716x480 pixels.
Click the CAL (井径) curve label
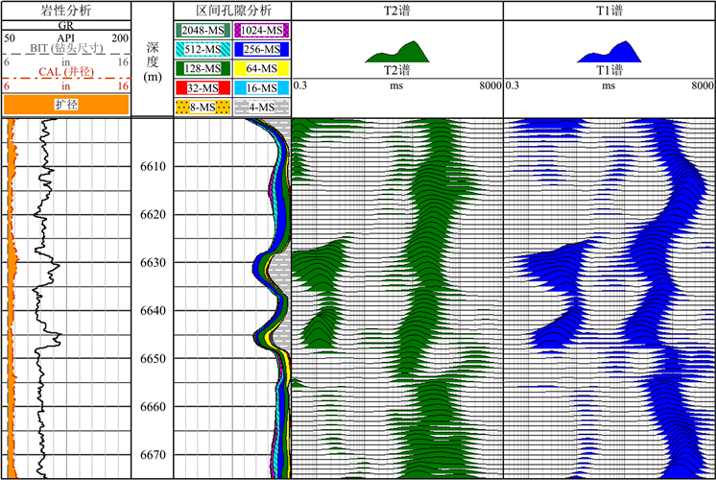pos(66,72)
